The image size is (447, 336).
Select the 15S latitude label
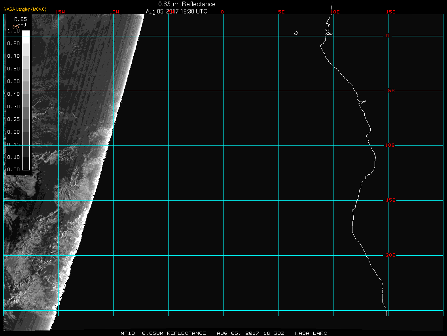(x=390, y=200)
